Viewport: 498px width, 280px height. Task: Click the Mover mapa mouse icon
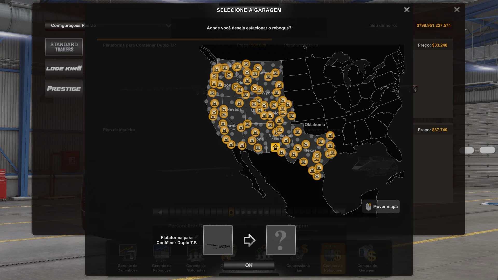click(x=368, y=207)
